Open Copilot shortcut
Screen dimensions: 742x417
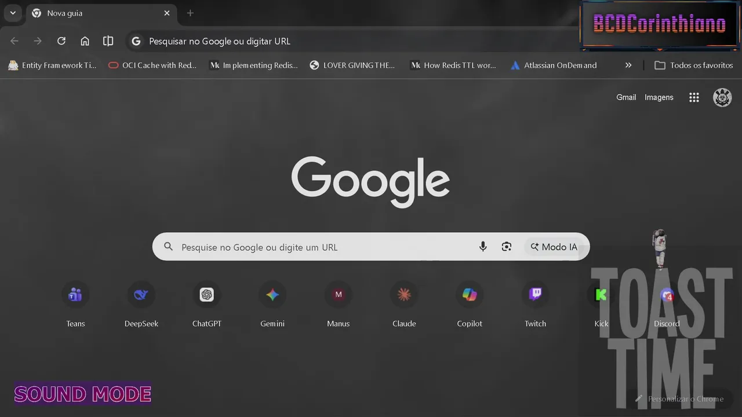[x=470, y=303]
